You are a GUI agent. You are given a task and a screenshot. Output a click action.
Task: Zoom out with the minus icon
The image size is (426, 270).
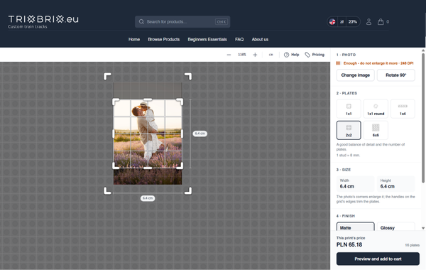coord(229,55)
